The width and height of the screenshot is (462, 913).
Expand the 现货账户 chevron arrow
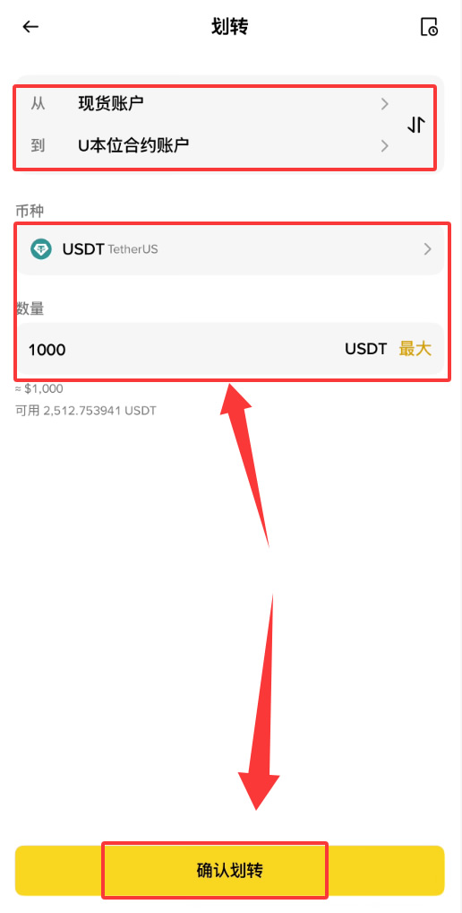coord(384,104)
